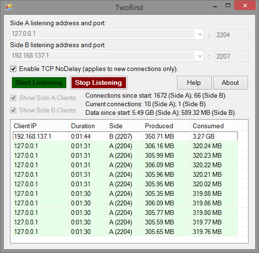
Task: Select row with 305.99 MB produced
Action: [125, 155]
